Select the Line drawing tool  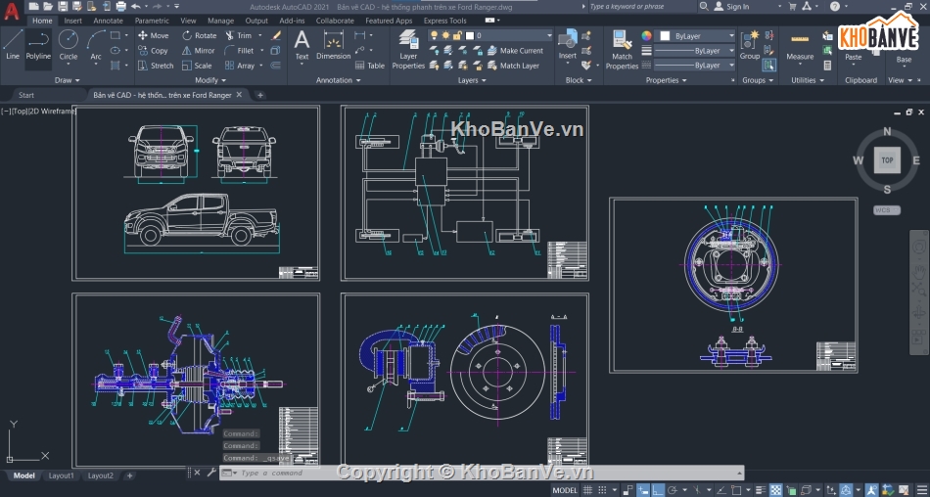[13, 45]
